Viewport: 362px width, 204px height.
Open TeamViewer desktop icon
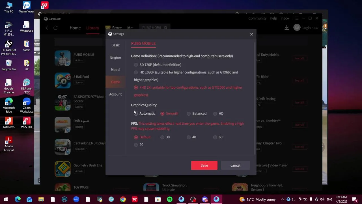[x=27, y=8]
